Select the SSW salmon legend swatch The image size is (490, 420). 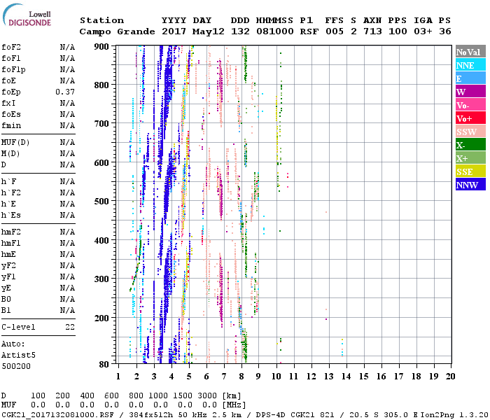(470, 132)
